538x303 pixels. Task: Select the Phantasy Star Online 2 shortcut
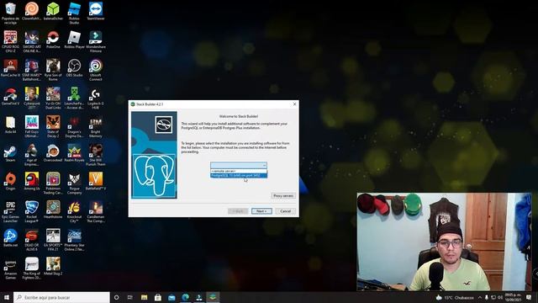pyautogui.click(x=75, y=240)
